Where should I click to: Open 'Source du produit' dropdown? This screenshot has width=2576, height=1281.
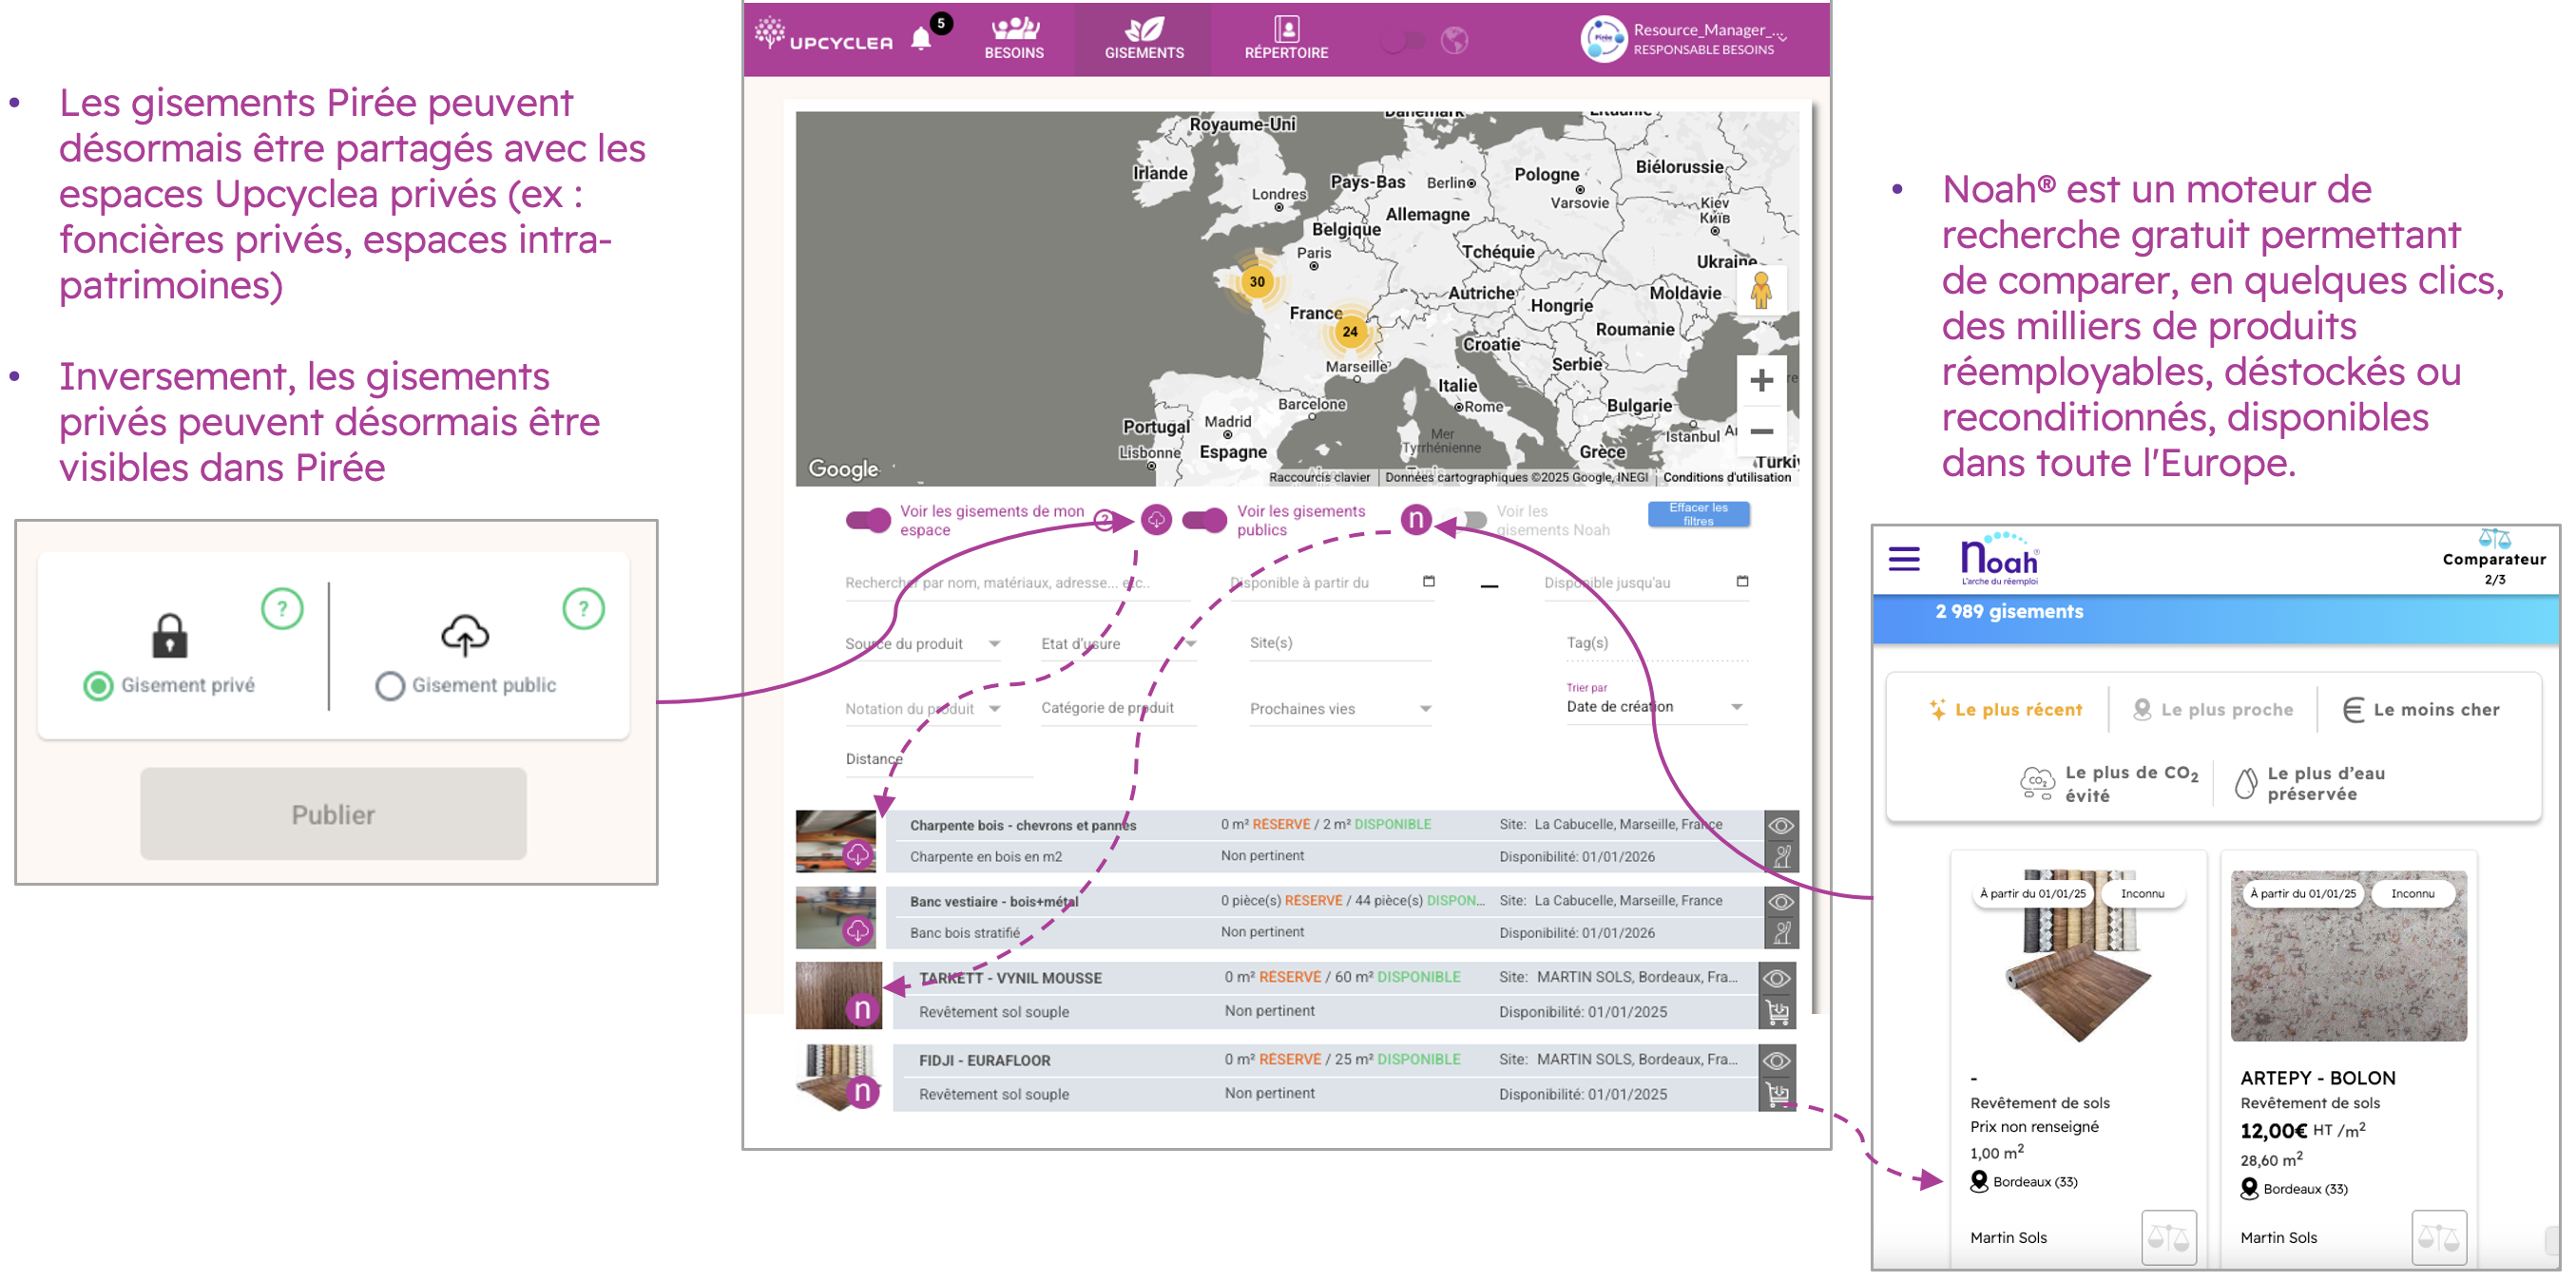click(923, 644)
